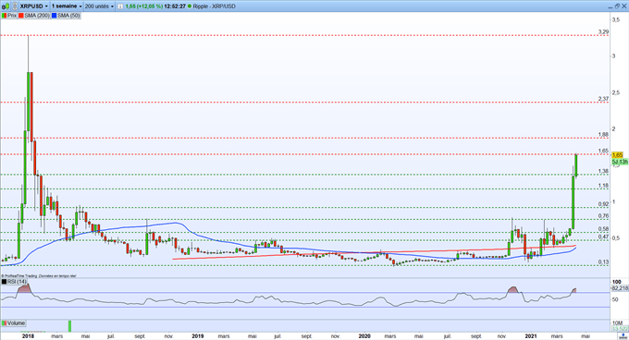Close the XRPUSD chart window

click(623, 6)
